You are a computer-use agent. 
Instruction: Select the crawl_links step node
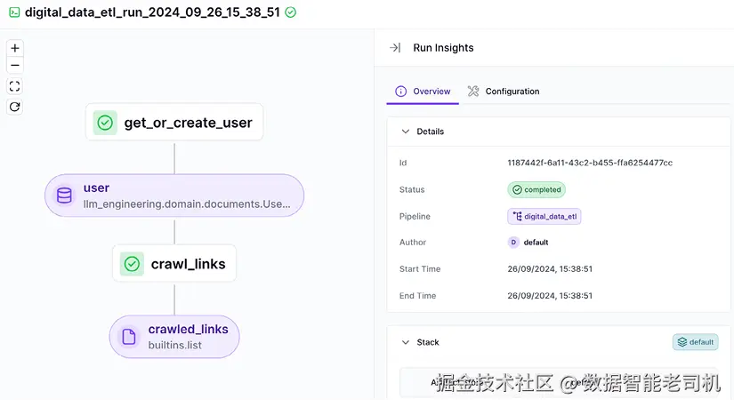174,263
